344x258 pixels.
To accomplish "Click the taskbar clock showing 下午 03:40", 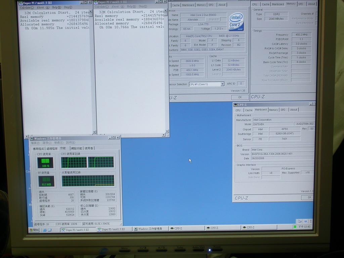I will pyautogui.click(x=304, y=227).
